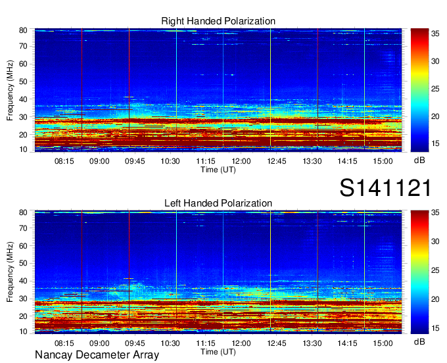Click '12:00' tick on lower time axis
447x363 pixels.
pos(241,343)
